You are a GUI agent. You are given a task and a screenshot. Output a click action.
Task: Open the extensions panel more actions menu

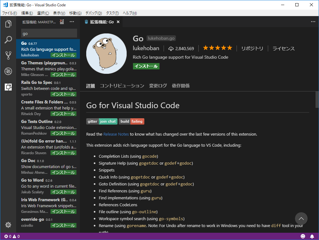click(x=72, y=21)
